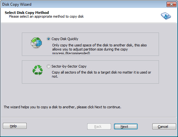Image resolution: width=178 pixels, height=137 pixels.
Task: Choose the 'Sector-by-Sector Copy' label text
Action: pos(69,66)
